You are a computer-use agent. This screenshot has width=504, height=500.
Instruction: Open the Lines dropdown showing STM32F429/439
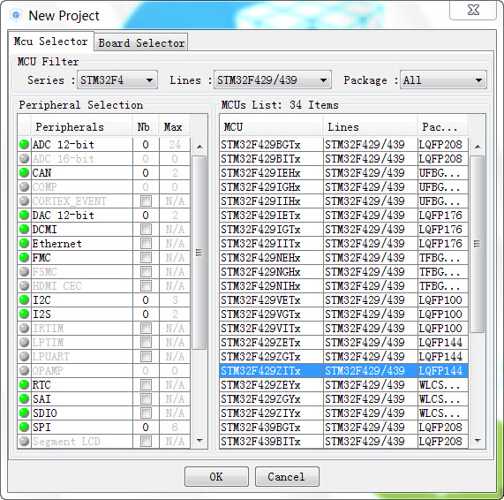point(273,80)
